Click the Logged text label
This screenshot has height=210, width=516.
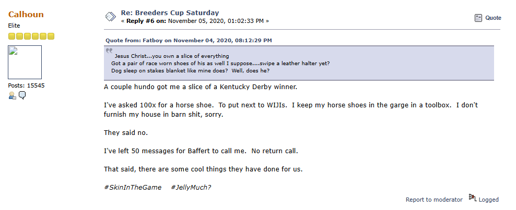pyautogui.click(x=489, y=200)
